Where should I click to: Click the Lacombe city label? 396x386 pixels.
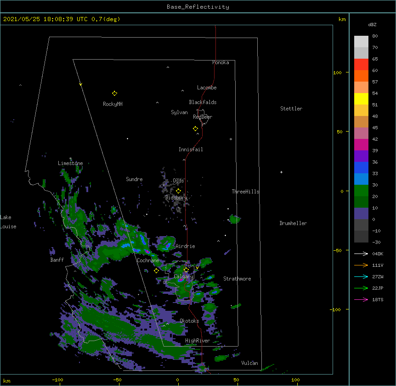point(207,88)
